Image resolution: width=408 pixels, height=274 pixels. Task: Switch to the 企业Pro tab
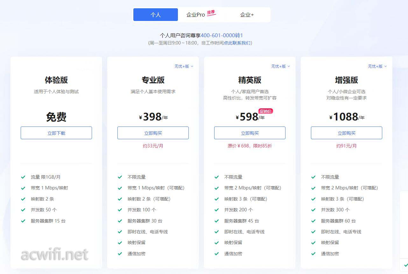click(x=196, y=15)
